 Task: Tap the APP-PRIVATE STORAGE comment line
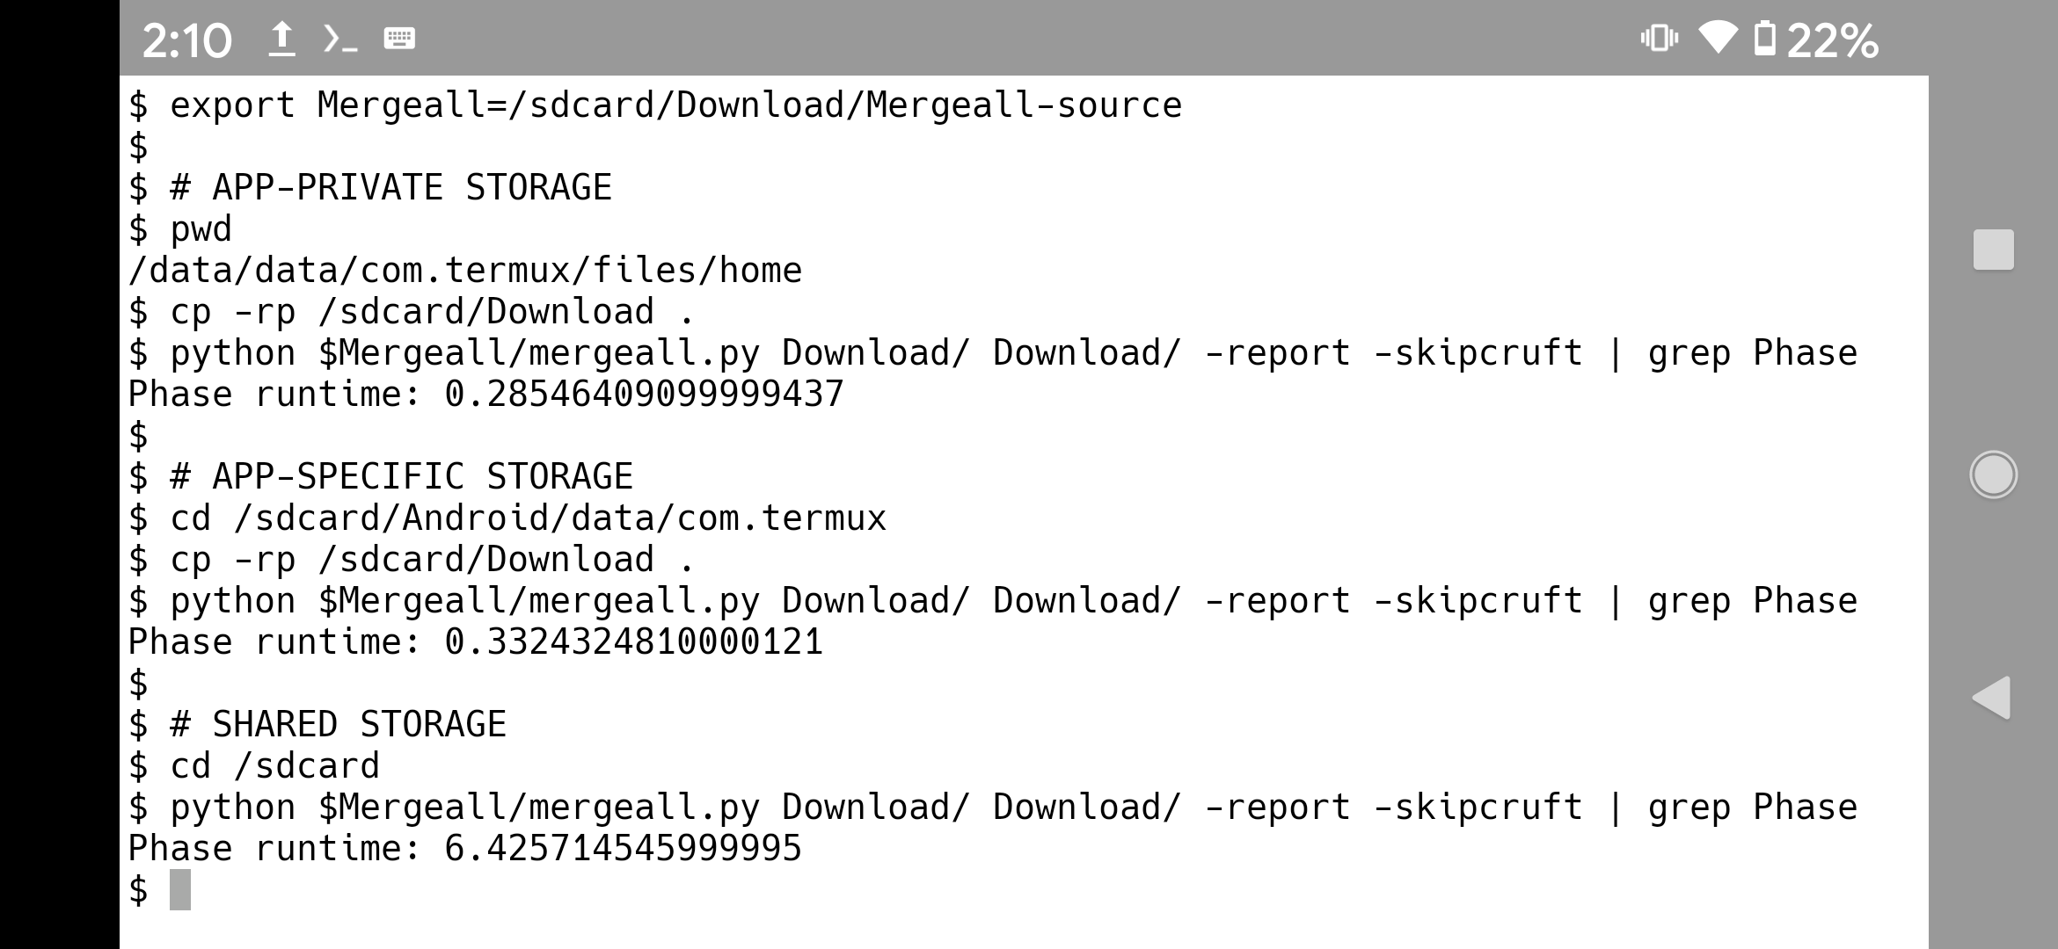coord(370,188)
